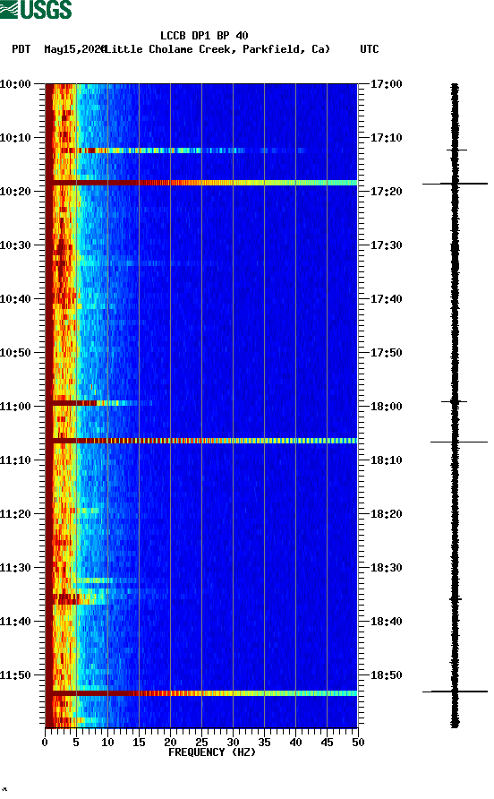
Task: Click the 10:00 PDT time label
Action: [15, 84]
